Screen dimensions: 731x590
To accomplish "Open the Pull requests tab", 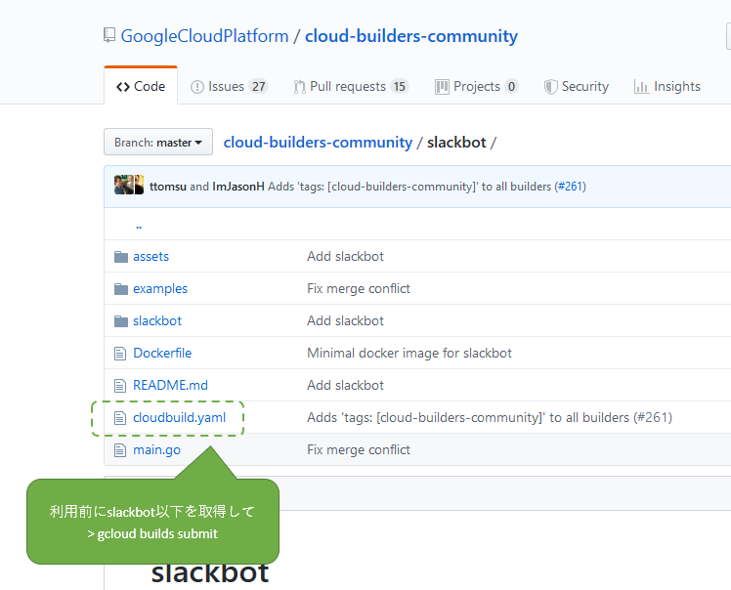I will pyautogui.click(x=351, y=86).
